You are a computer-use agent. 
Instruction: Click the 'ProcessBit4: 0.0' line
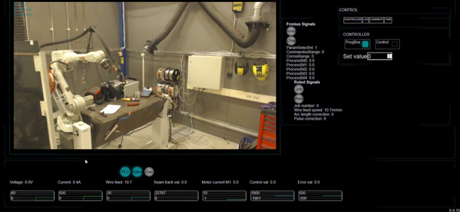[300, 78]
